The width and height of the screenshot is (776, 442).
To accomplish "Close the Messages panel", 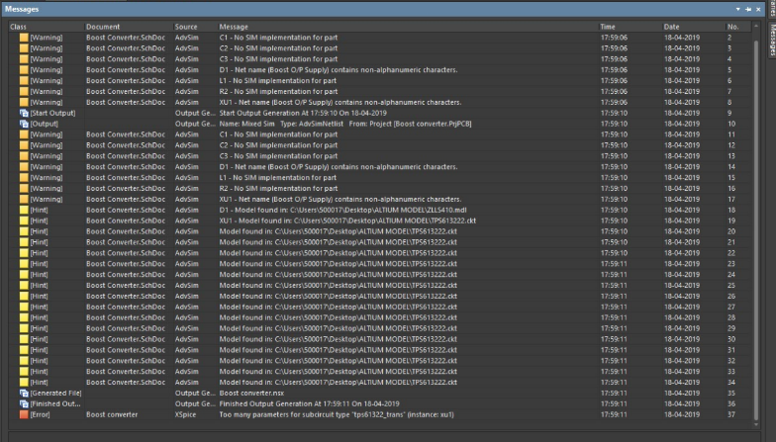I will click(x=758, y=9).
